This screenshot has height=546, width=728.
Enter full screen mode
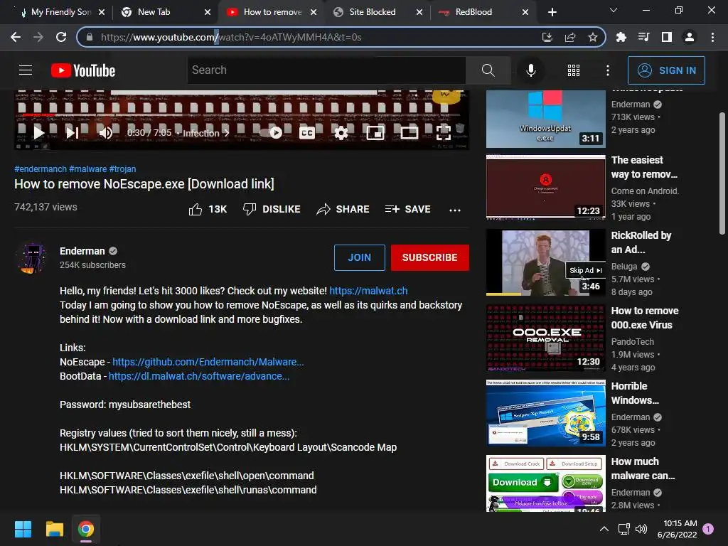[444, 133]
